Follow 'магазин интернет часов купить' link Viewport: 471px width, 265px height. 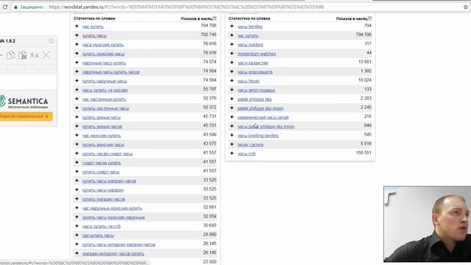click(x=113, y=253)
